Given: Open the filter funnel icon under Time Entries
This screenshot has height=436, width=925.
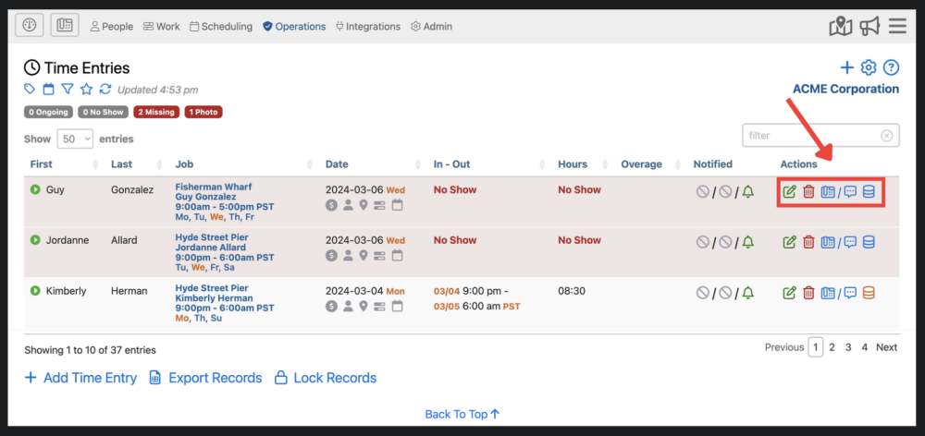Looking at the screenshot, I should [68, 90].
